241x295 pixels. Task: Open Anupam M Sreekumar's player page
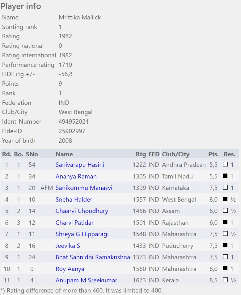click(x=86, y=280)
